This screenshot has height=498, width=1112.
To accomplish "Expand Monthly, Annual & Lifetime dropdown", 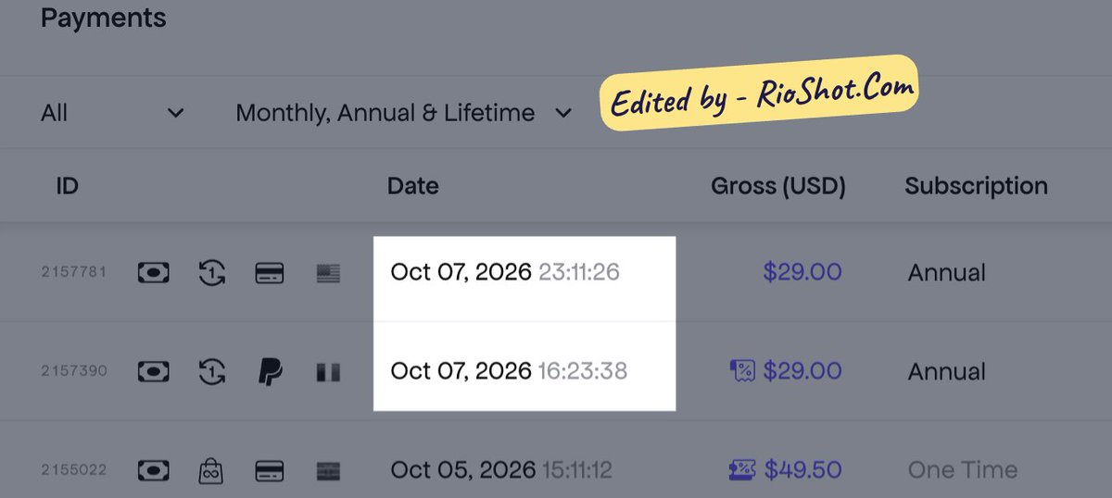I will coord(403,113).
